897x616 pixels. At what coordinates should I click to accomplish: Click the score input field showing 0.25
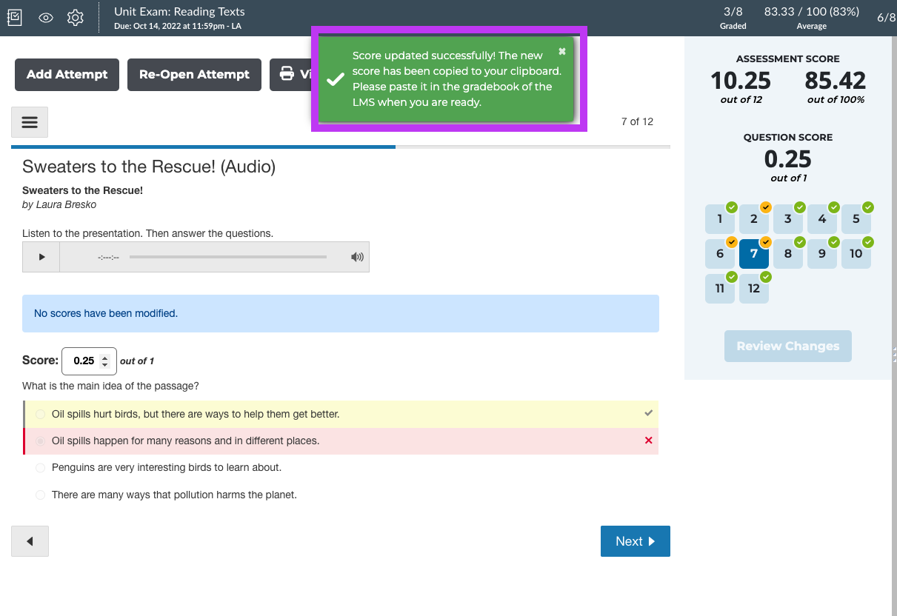[83, 361]
